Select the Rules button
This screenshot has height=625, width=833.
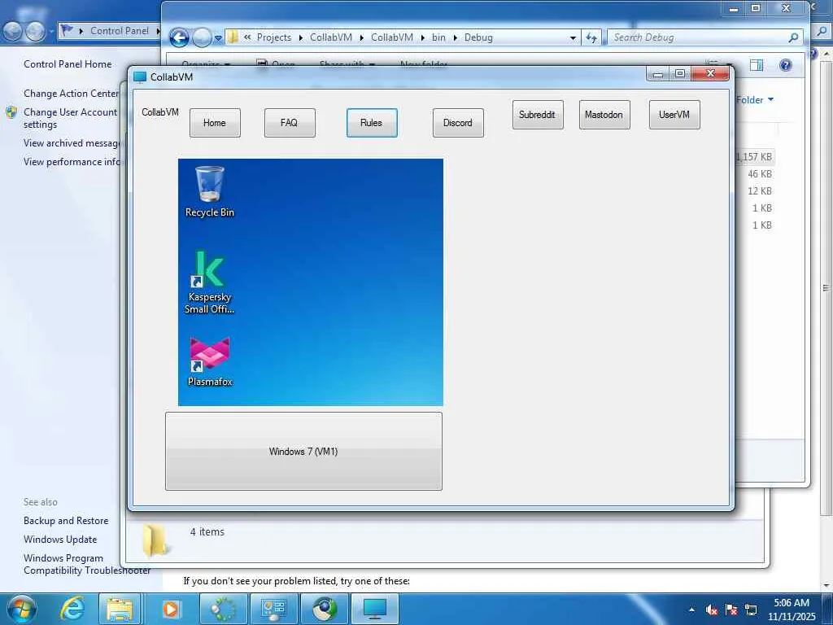[371, 123]
